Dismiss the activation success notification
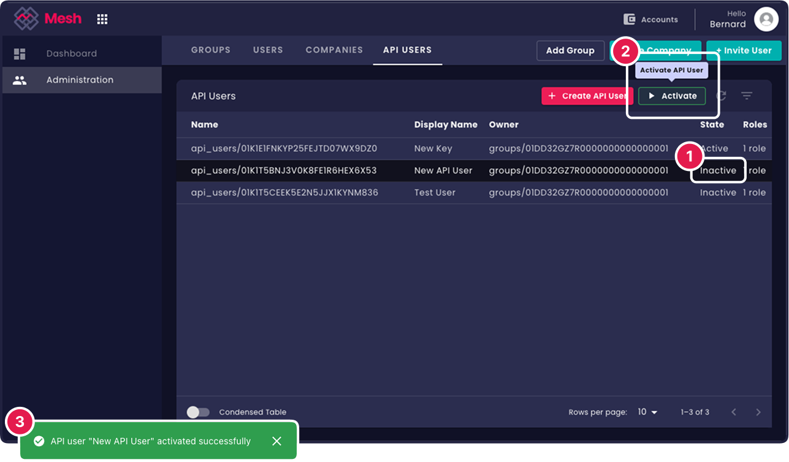The width and height of the screenshot is (789, 462). coord(276,441)
